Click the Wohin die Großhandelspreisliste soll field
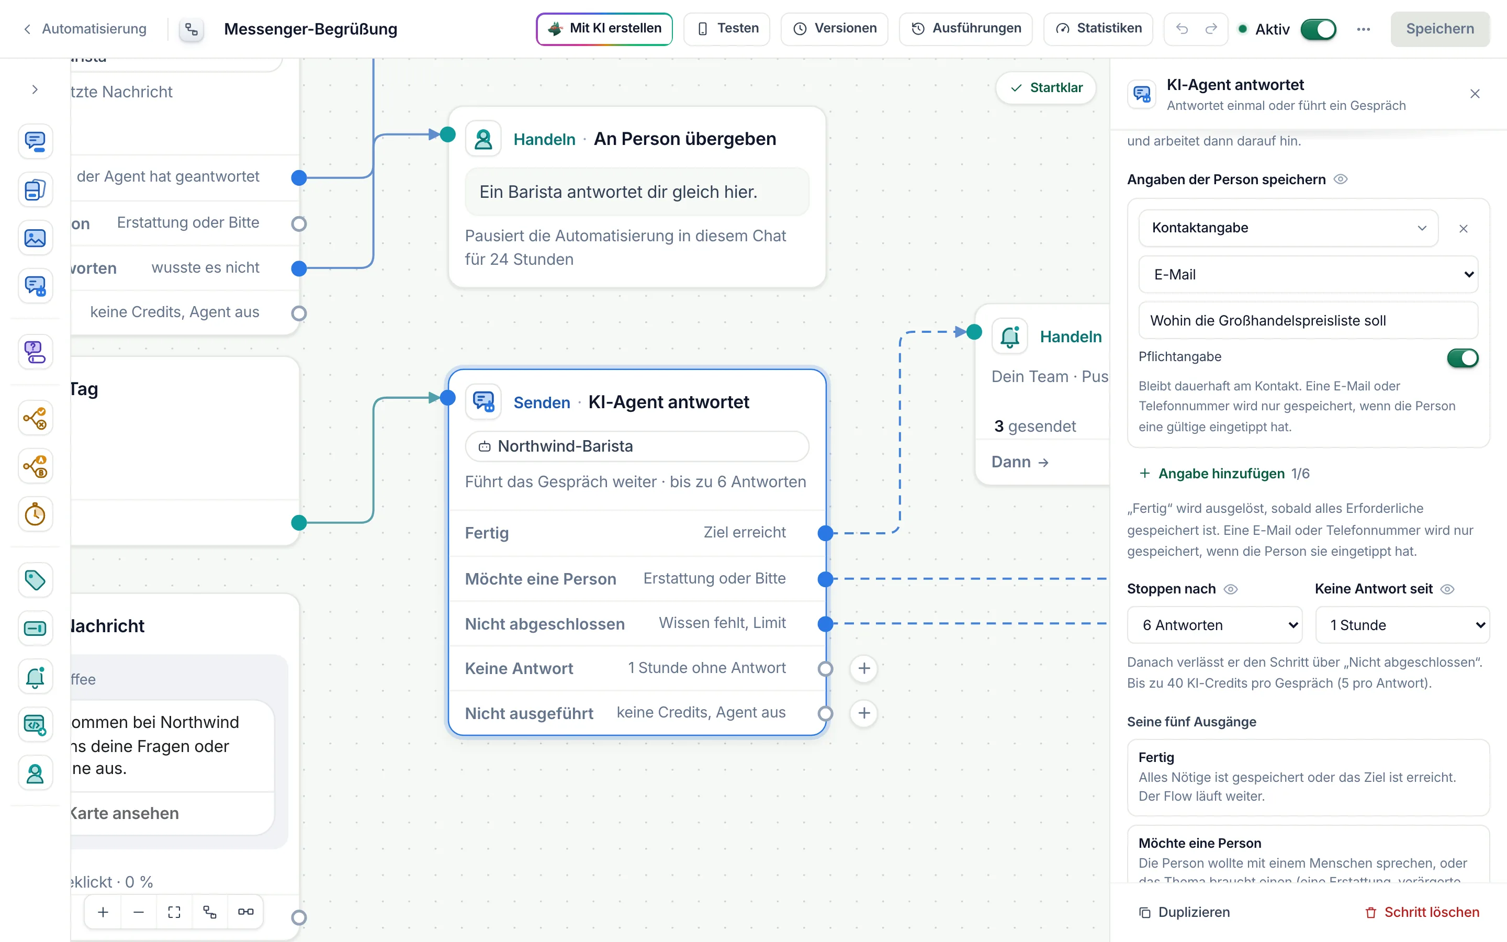 1308,321
